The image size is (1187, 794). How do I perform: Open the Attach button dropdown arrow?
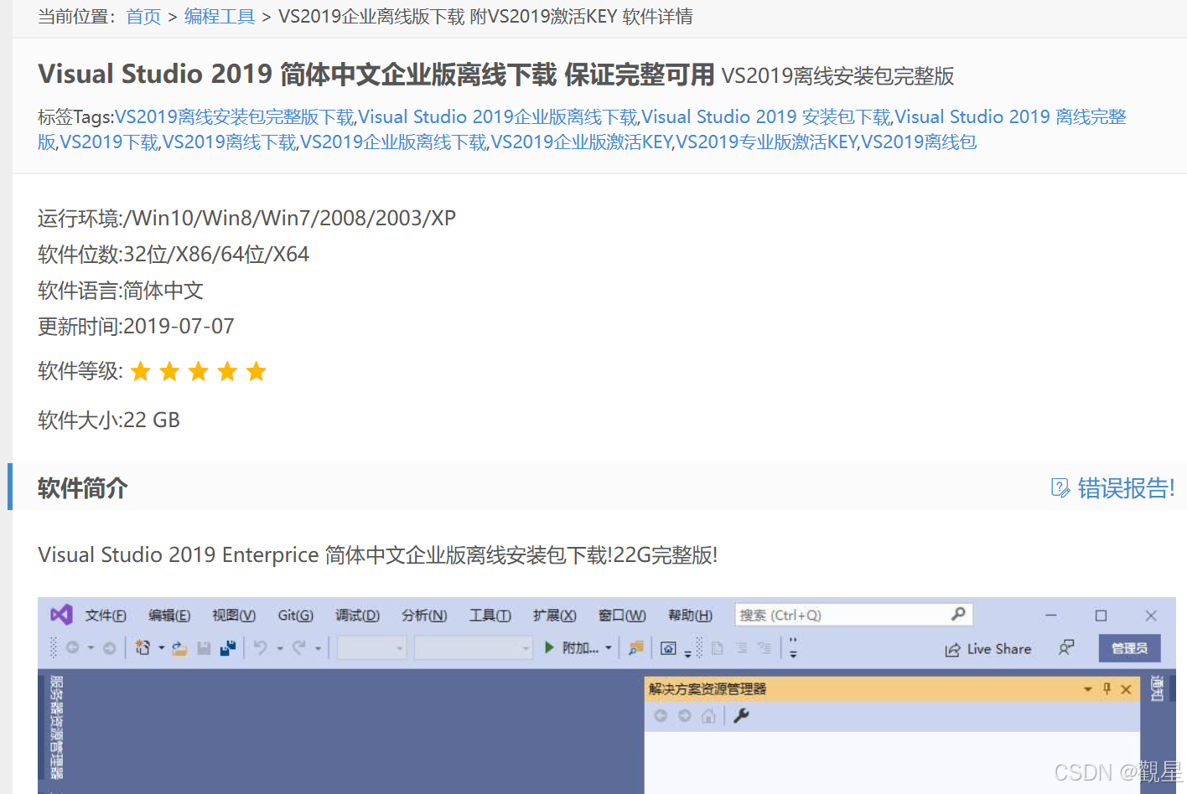click(x=609, y=648)
